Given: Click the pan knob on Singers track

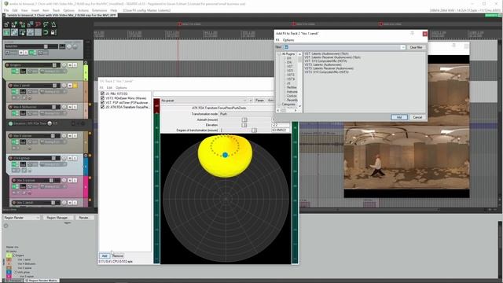Looking at the screenshot, I should 64,64.
